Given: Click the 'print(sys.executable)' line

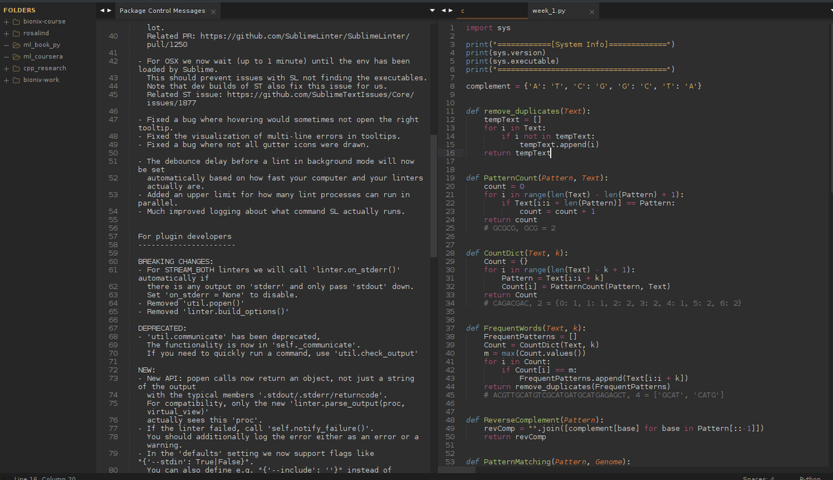Looking at the screenshot, I should [512, 61].
